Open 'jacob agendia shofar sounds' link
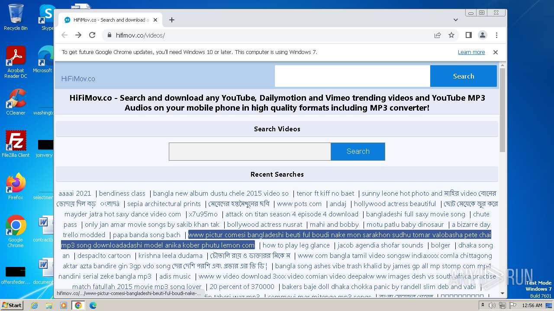Screen dimensions: 554x311 pos(380,245)
